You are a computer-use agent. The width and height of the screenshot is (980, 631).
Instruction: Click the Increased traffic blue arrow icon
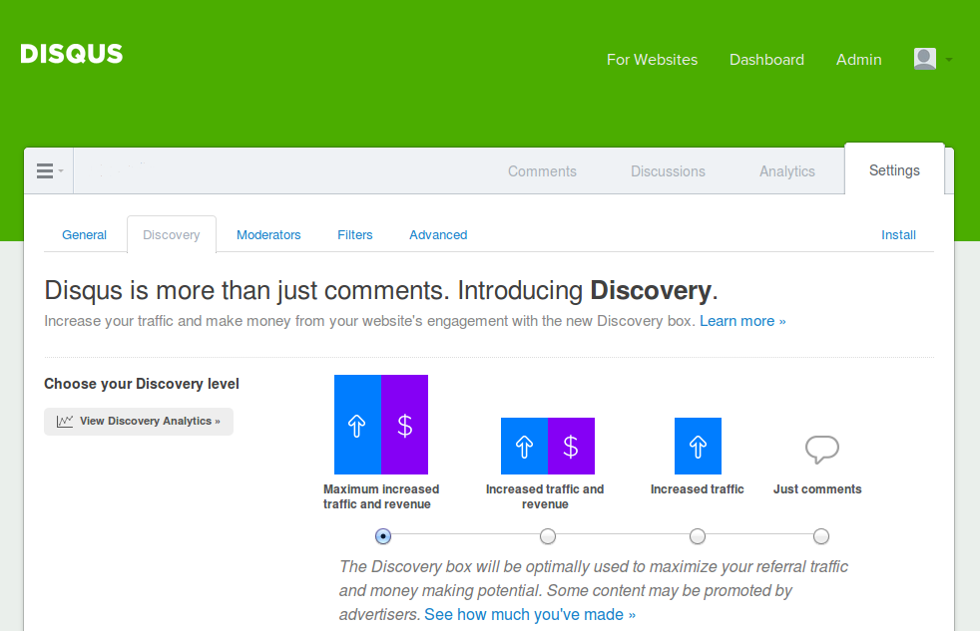(698, 446)
